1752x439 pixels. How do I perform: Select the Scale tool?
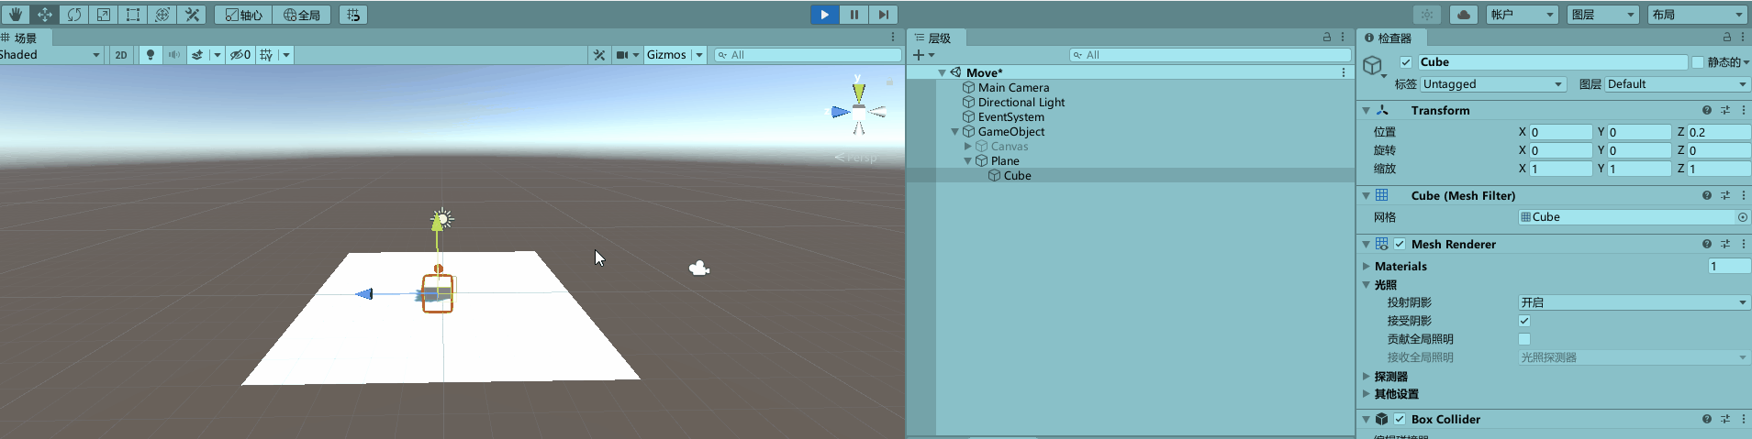tap(103, 15)
